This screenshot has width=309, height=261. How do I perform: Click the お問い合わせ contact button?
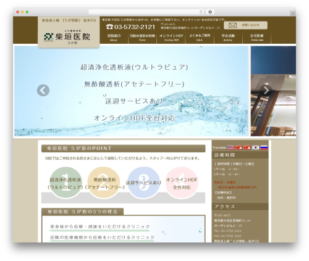pyautogui.click(x=245, y=25)
